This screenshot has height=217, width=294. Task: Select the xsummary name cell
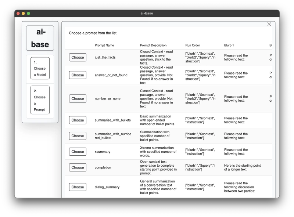pyautogui.click(x=103, y=152)
